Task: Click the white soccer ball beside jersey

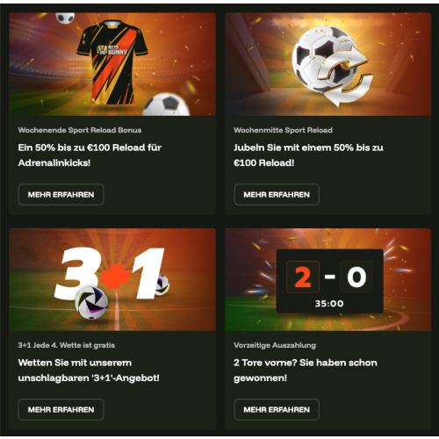Action: pos(166,104)
